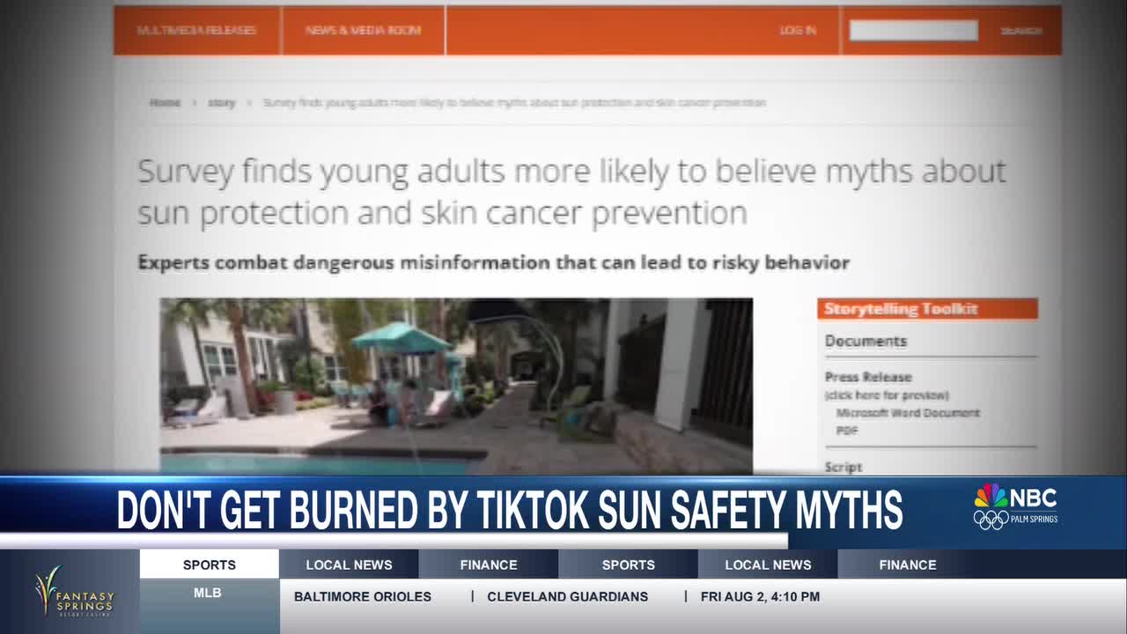Click the TikTok sun safety myths headline banner
Image resolution: width=1127 pixels, height=634 pixels.
[510, 509]
